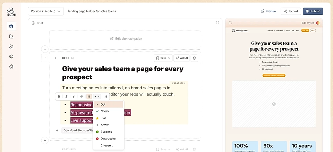Open the Version 2 (edited) dropdown
Screen dimensions: 333x152
[x=46, y=11]
